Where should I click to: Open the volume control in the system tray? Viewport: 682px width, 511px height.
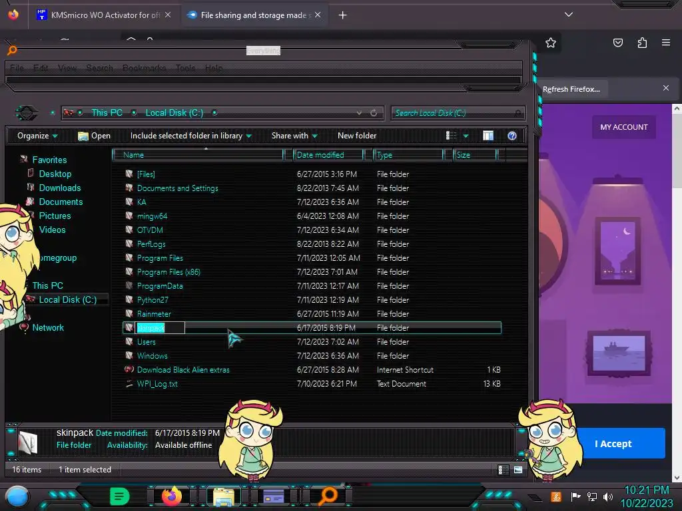point(608,496)
